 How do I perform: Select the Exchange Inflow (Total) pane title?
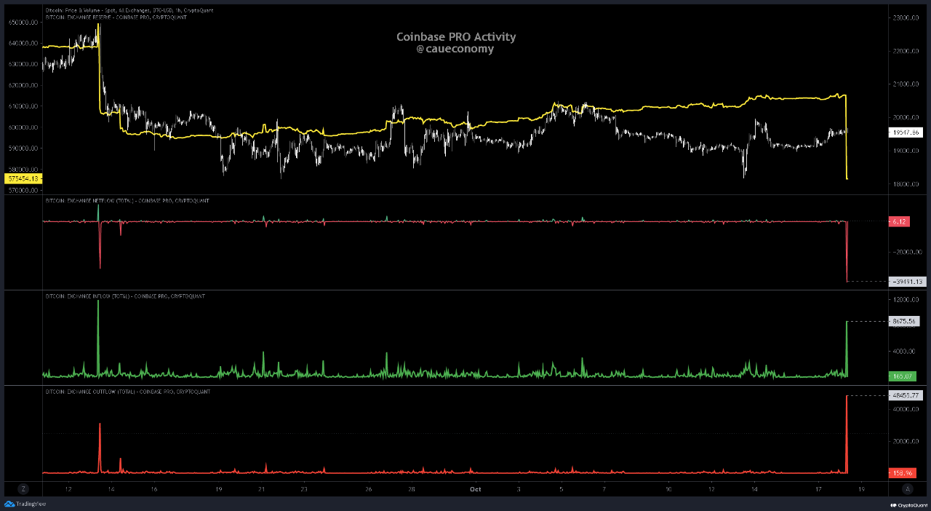(124, 296)
